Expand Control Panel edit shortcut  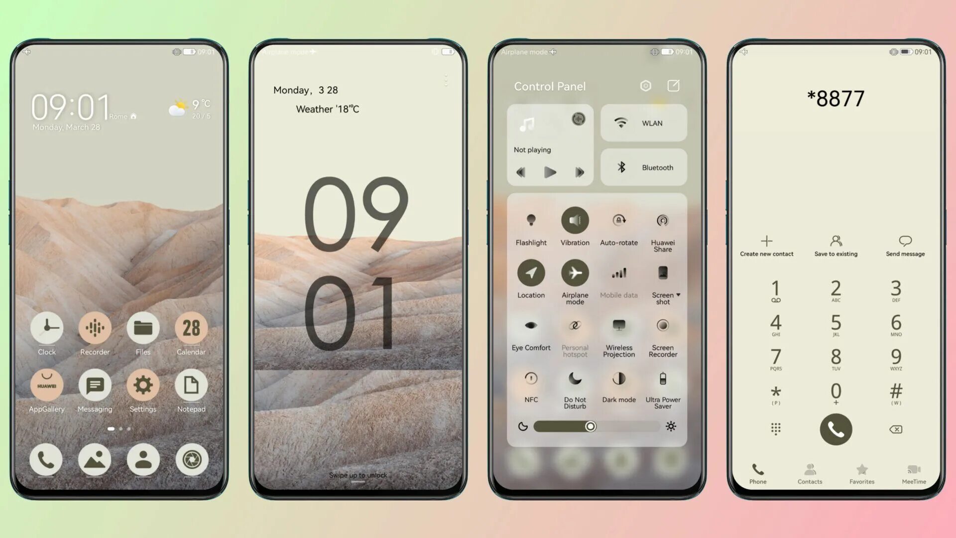coord(673,85)
